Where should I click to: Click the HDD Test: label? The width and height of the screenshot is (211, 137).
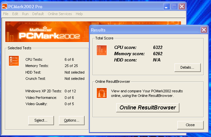tap(33, 72)
